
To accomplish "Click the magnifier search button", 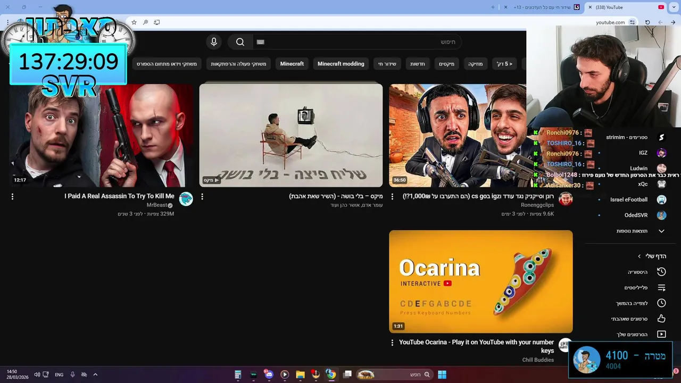I will [x=240, y=42].
